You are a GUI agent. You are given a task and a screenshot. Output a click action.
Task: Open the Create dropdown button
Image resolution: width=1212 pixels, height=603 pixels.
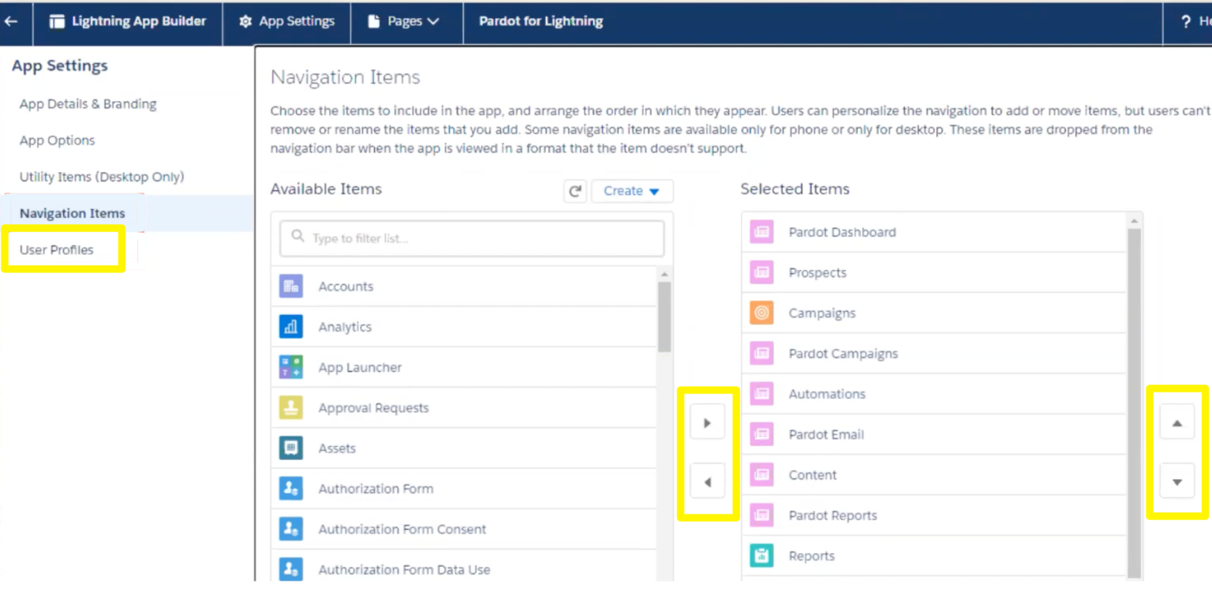[632, 191]
